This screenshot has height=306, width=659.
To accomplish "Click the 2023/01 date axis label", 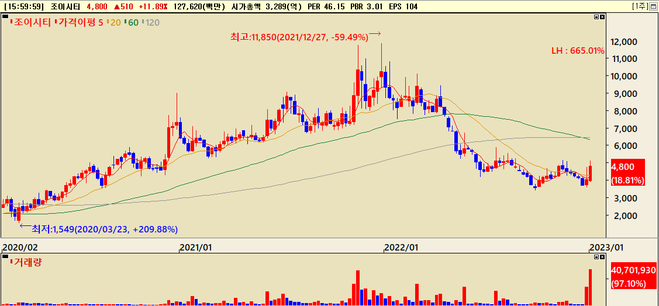I will click(x=606, y=248).
